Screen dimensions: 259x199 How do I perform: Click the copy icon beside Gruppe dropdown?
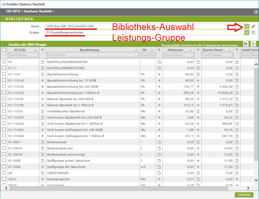pos(253,33)
